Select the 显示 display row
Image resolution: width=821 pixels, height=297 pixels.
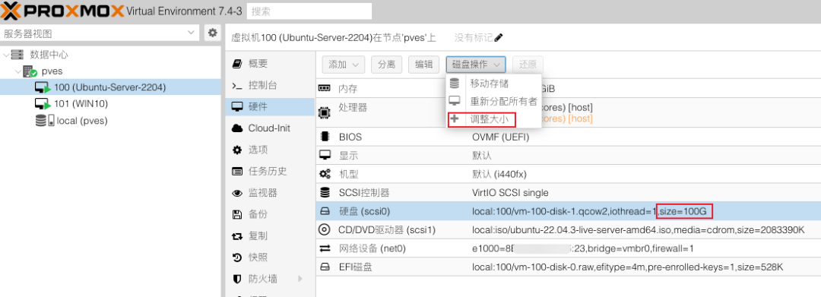tap(568, 156)
